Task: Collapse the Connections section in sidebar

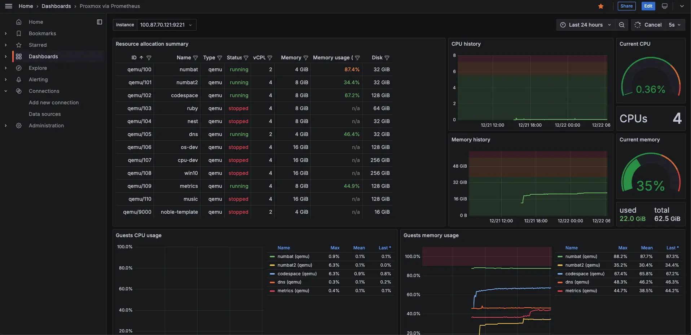Action: tap(6, 91)
